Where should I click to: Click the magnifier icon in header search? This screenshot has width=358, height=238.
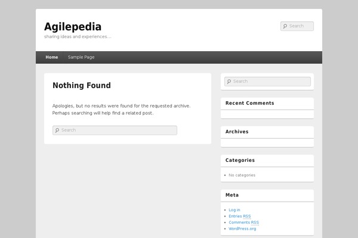(x=285, y=26)
